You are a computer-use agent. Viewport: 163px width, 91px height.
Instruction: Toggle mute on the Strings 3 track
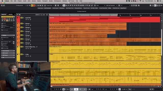(21, 31)
